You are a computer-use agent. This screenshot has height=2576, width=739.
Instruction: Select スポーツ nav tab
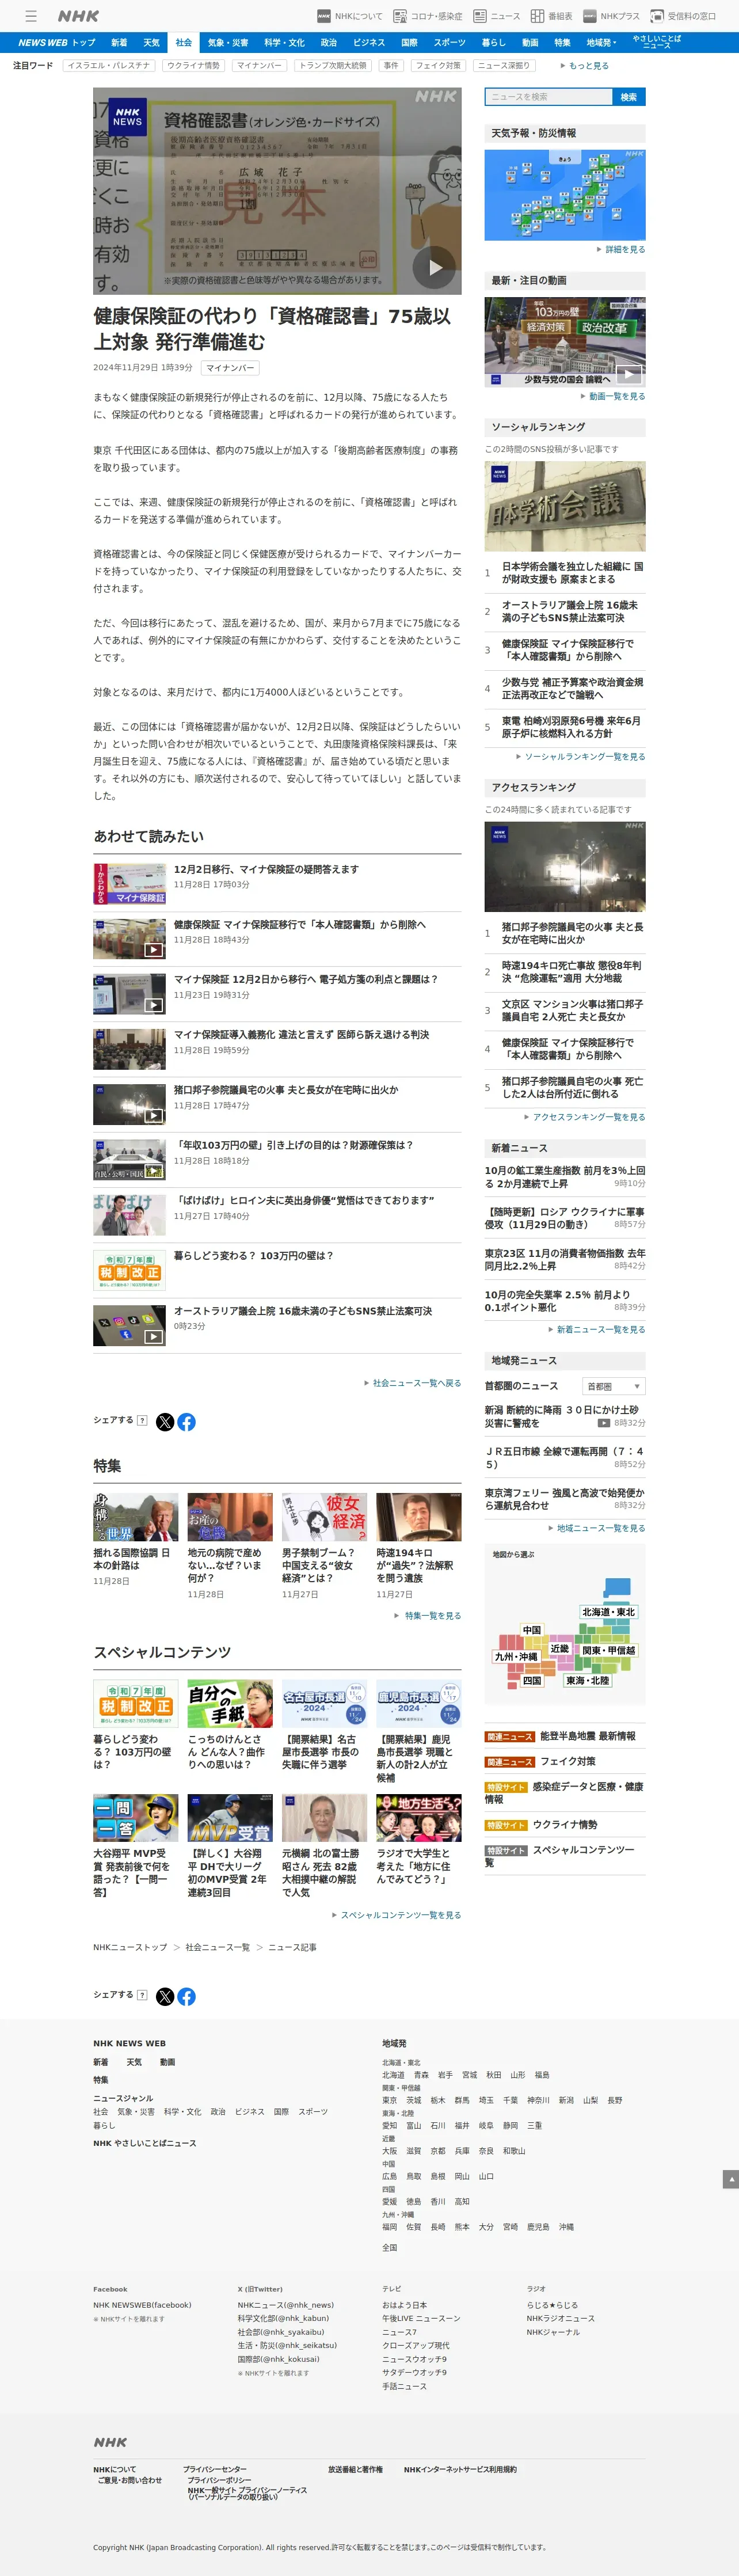click(449, 43)
